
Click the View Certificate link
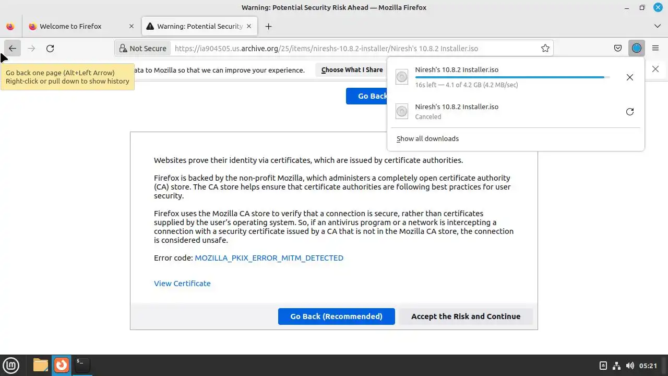(x=182, y=284)
